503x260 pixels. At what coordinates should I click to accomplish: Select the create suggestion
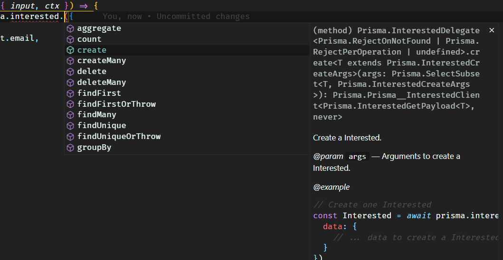(x=92, y=50)
